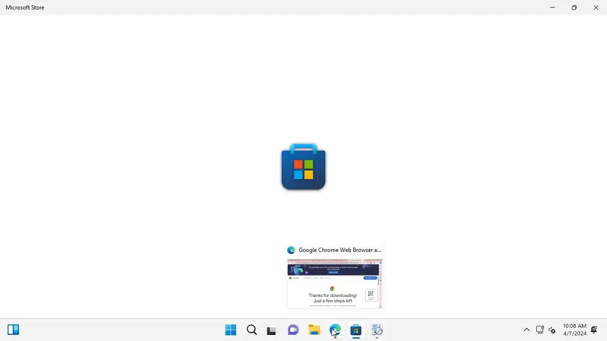The image size is (607, 341).
Task: Select Microsoft Store taskbar icon
Action: tap(356, 330)
